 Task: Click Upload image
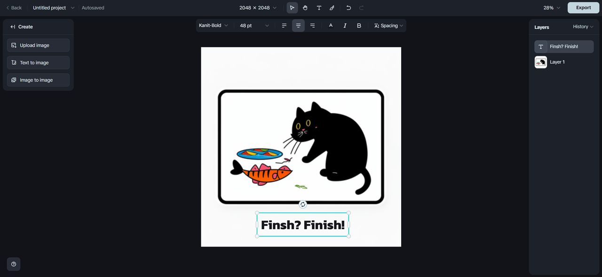(x=38, y=46)
